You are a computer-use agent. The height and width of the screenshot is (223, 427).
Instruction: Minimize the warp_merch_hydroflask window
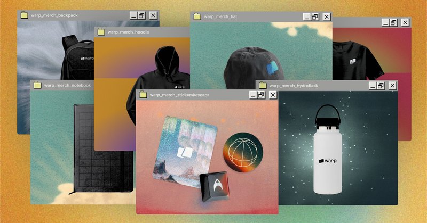click(x=372, y=86)
